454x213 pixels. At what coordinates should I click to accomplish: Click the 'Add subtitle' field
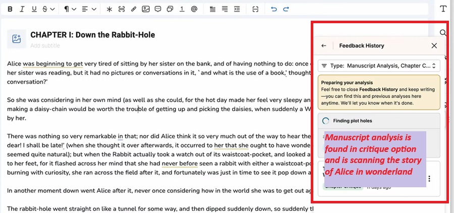(45, 45)
